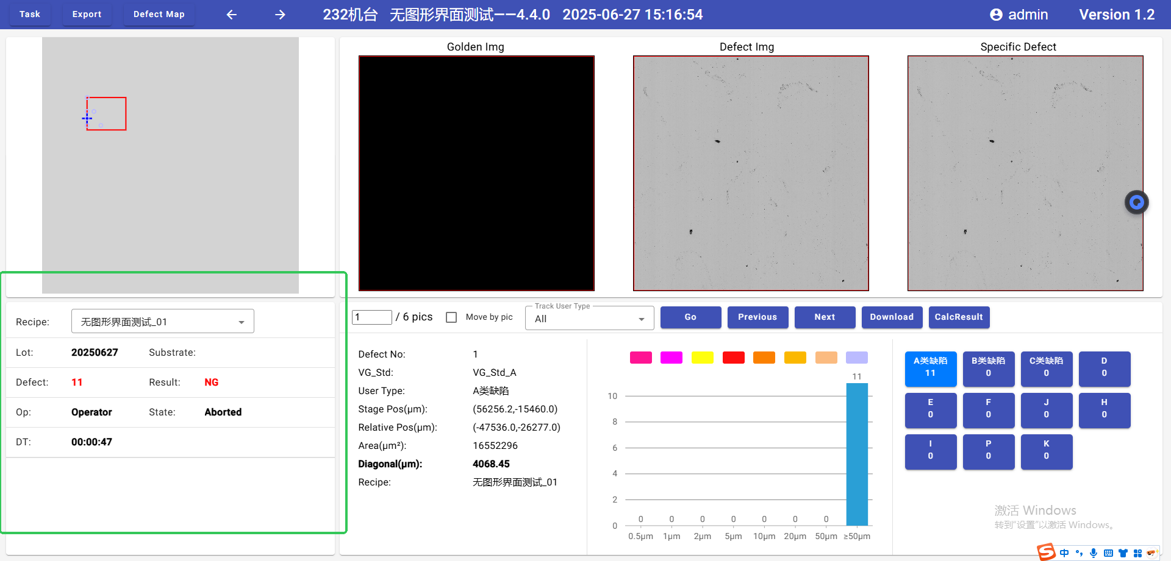
Task: Click the Area value 16552296
Action: [495, 446]
